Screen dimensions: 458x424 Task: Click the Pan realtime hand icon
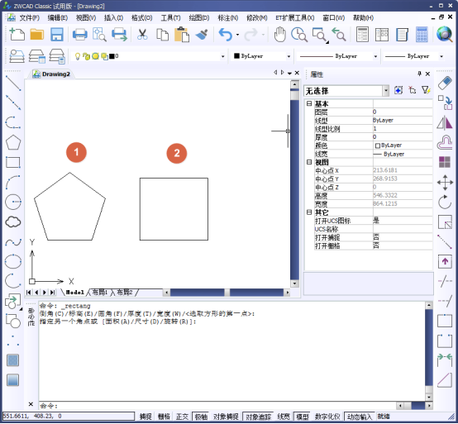[279, 35]
